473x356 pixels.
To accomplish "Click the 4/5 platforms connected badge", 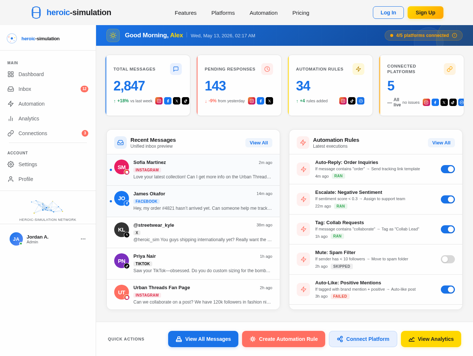I will coord(423,35).
